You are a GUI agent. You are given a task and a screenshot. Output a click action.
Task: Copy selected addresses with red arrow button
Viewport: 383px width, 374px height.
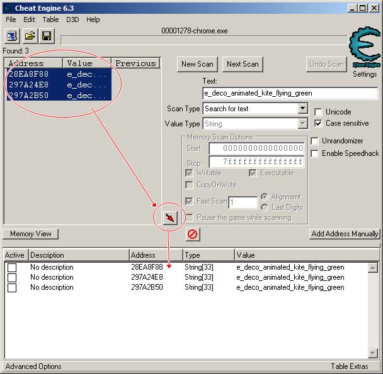point(170,217)
